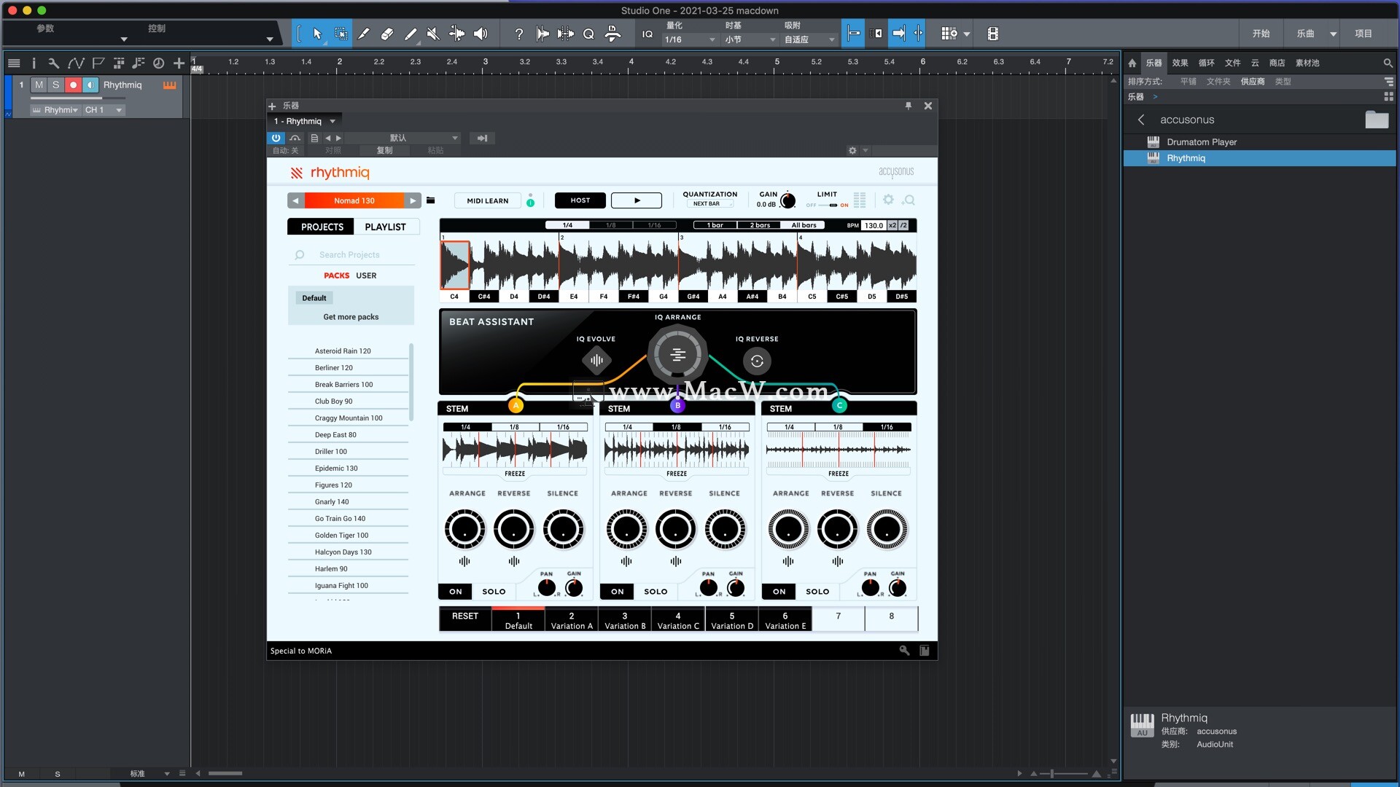1400x787 pixels.
Task: Switch to the PLAYLIST tab
Action: click(385, 227)
